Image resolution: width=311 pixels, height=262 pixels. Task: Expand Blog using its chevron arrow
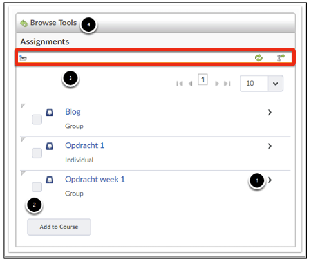(x=270, y=112)
